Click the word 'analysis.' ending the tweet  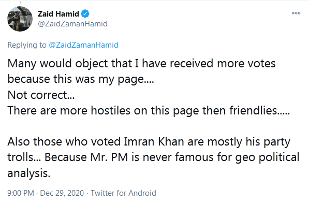click(x=29, y=173)
